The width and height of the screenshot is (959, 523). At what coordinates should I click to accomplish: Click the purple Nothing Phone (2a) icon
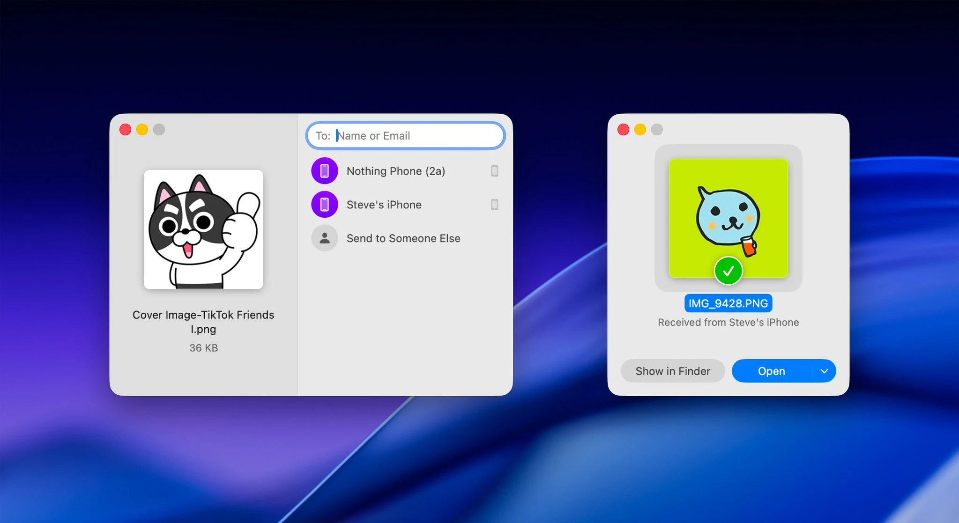pos(324,171)
